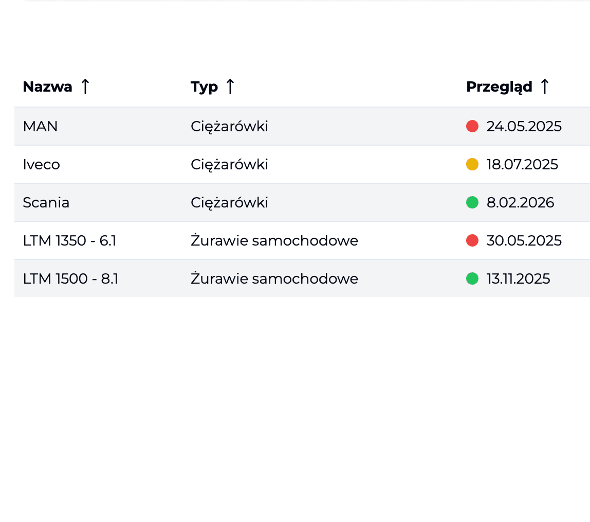Click the green status dot for LTM 1500
The width and height of the screenshot is (590, 522).
(x=472, y=278)
